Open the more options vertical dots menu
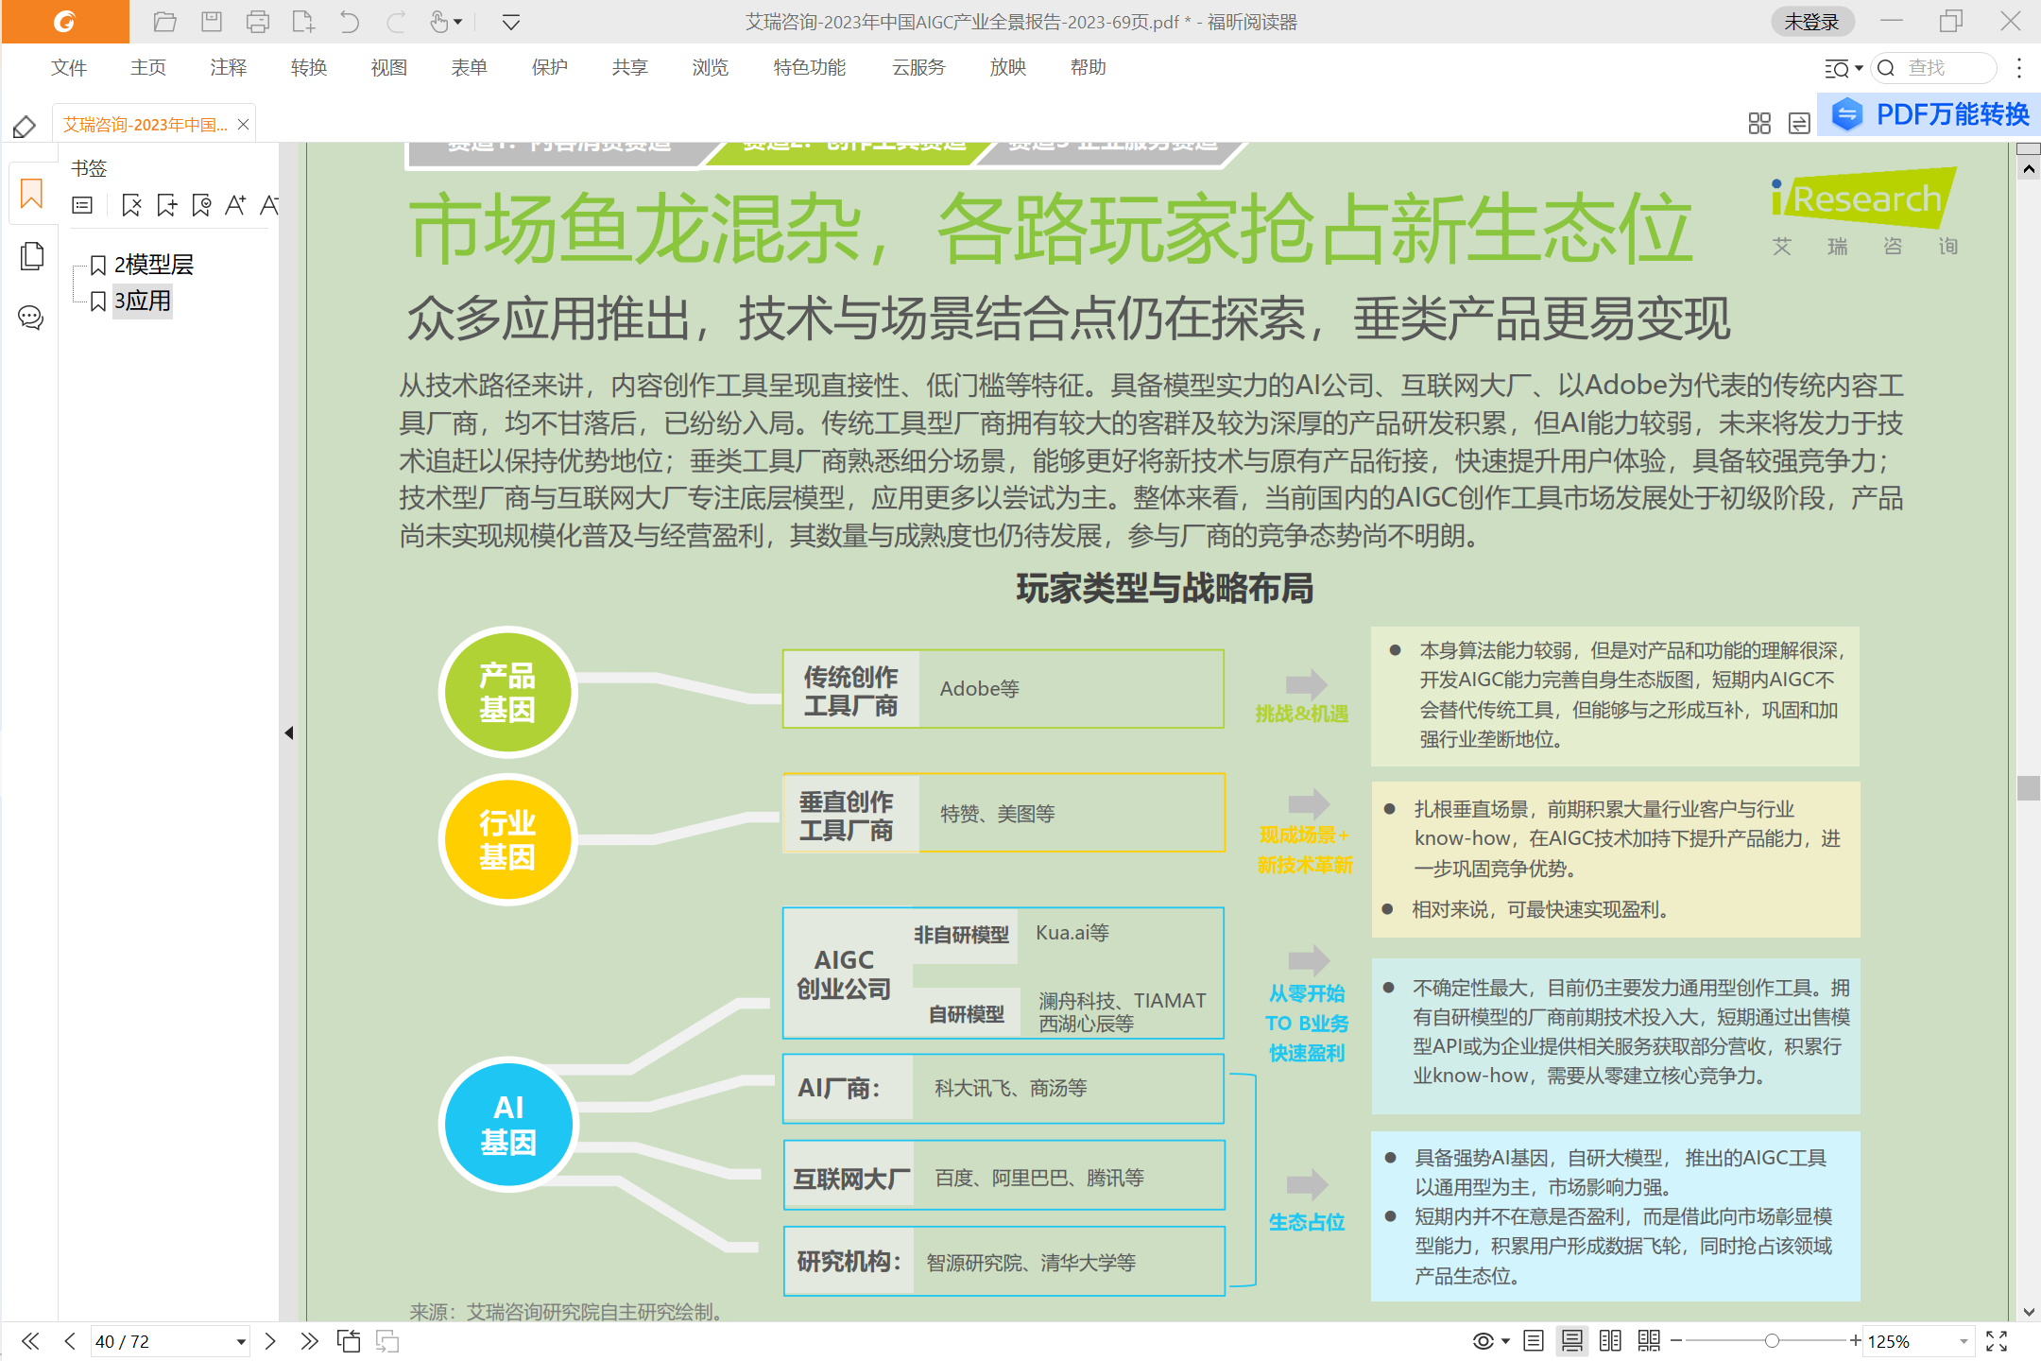Viewport: 2041px width, 1361px height. pyautogui.click(x=2019, y=68)
